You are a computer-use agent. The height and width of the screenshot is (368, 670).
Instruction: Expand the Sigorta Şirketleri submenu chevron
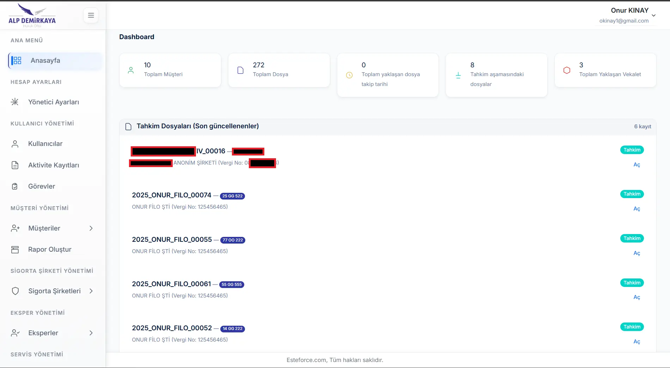(91, 291)
